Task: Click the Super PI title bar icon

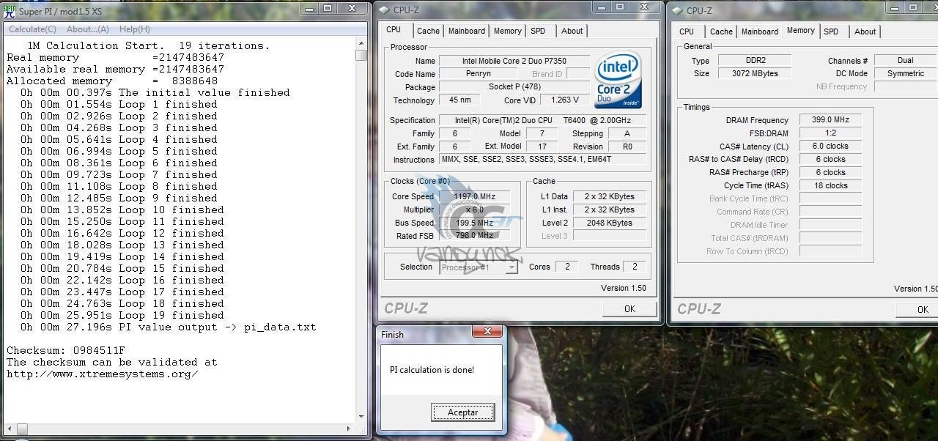Action: click(10, 10)
